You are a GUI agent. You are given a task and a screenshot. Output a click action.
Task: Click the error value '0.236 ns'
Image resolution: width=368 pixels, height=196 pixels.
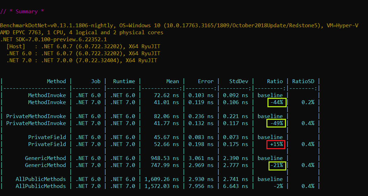coord(201,116)
